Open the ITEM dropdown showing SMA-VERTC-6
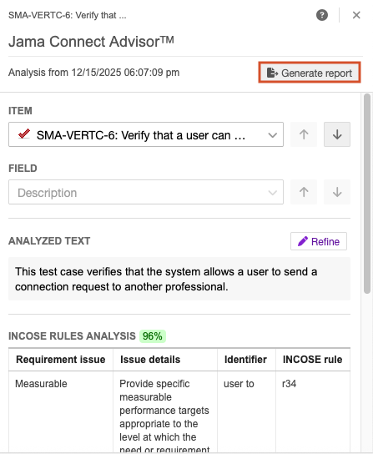 tap(146, 134)
